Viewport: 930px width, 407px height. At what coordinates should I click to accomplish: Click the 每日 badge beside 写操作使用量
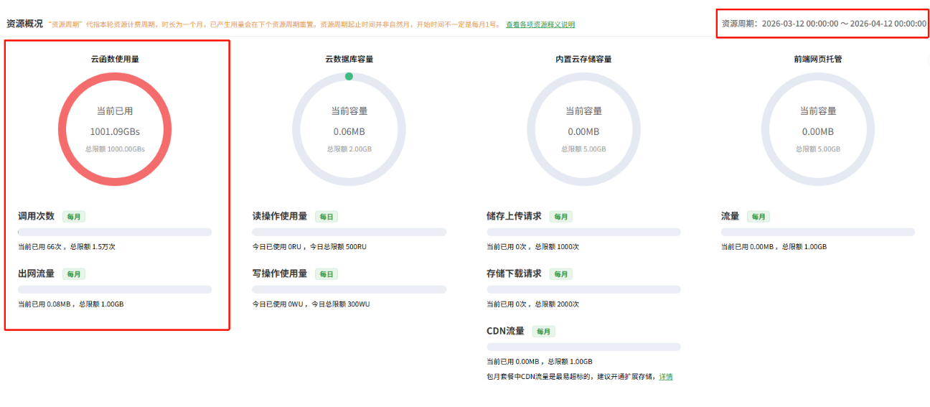point(327,274)
